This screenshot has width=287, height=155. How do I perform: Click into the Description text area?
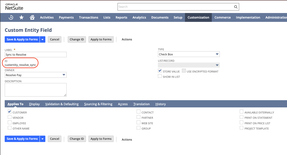tap(35, 90)
